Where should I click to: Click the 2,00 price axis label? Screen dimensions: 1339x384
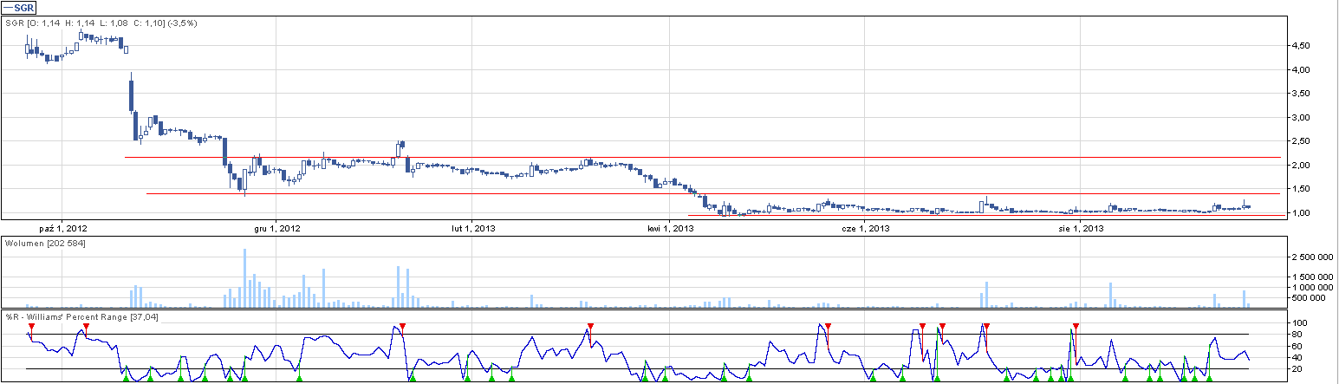click(x=1301, y=165)
